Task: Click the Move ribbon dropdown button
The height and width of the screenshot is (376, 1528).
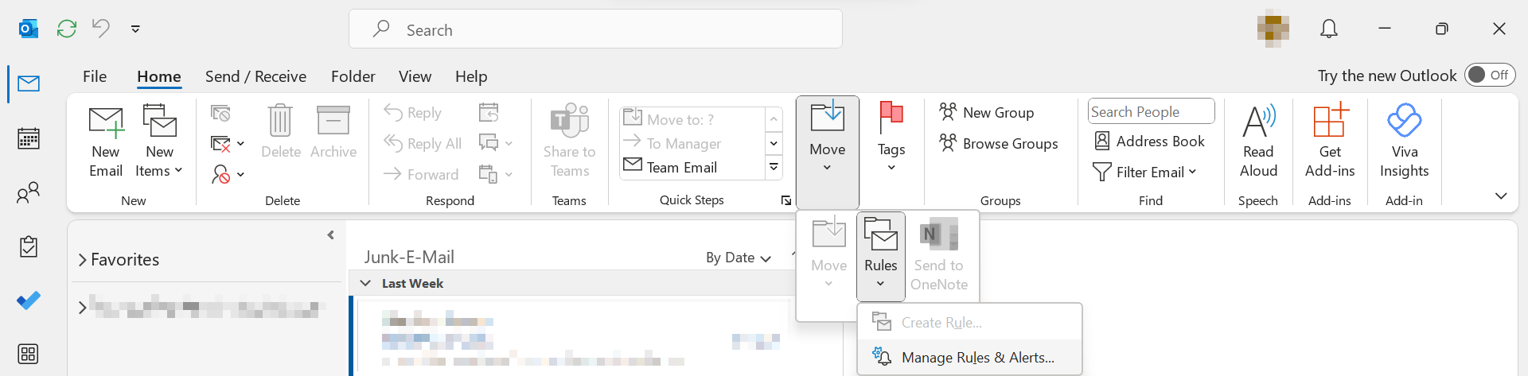Action: tap(828, 152)
